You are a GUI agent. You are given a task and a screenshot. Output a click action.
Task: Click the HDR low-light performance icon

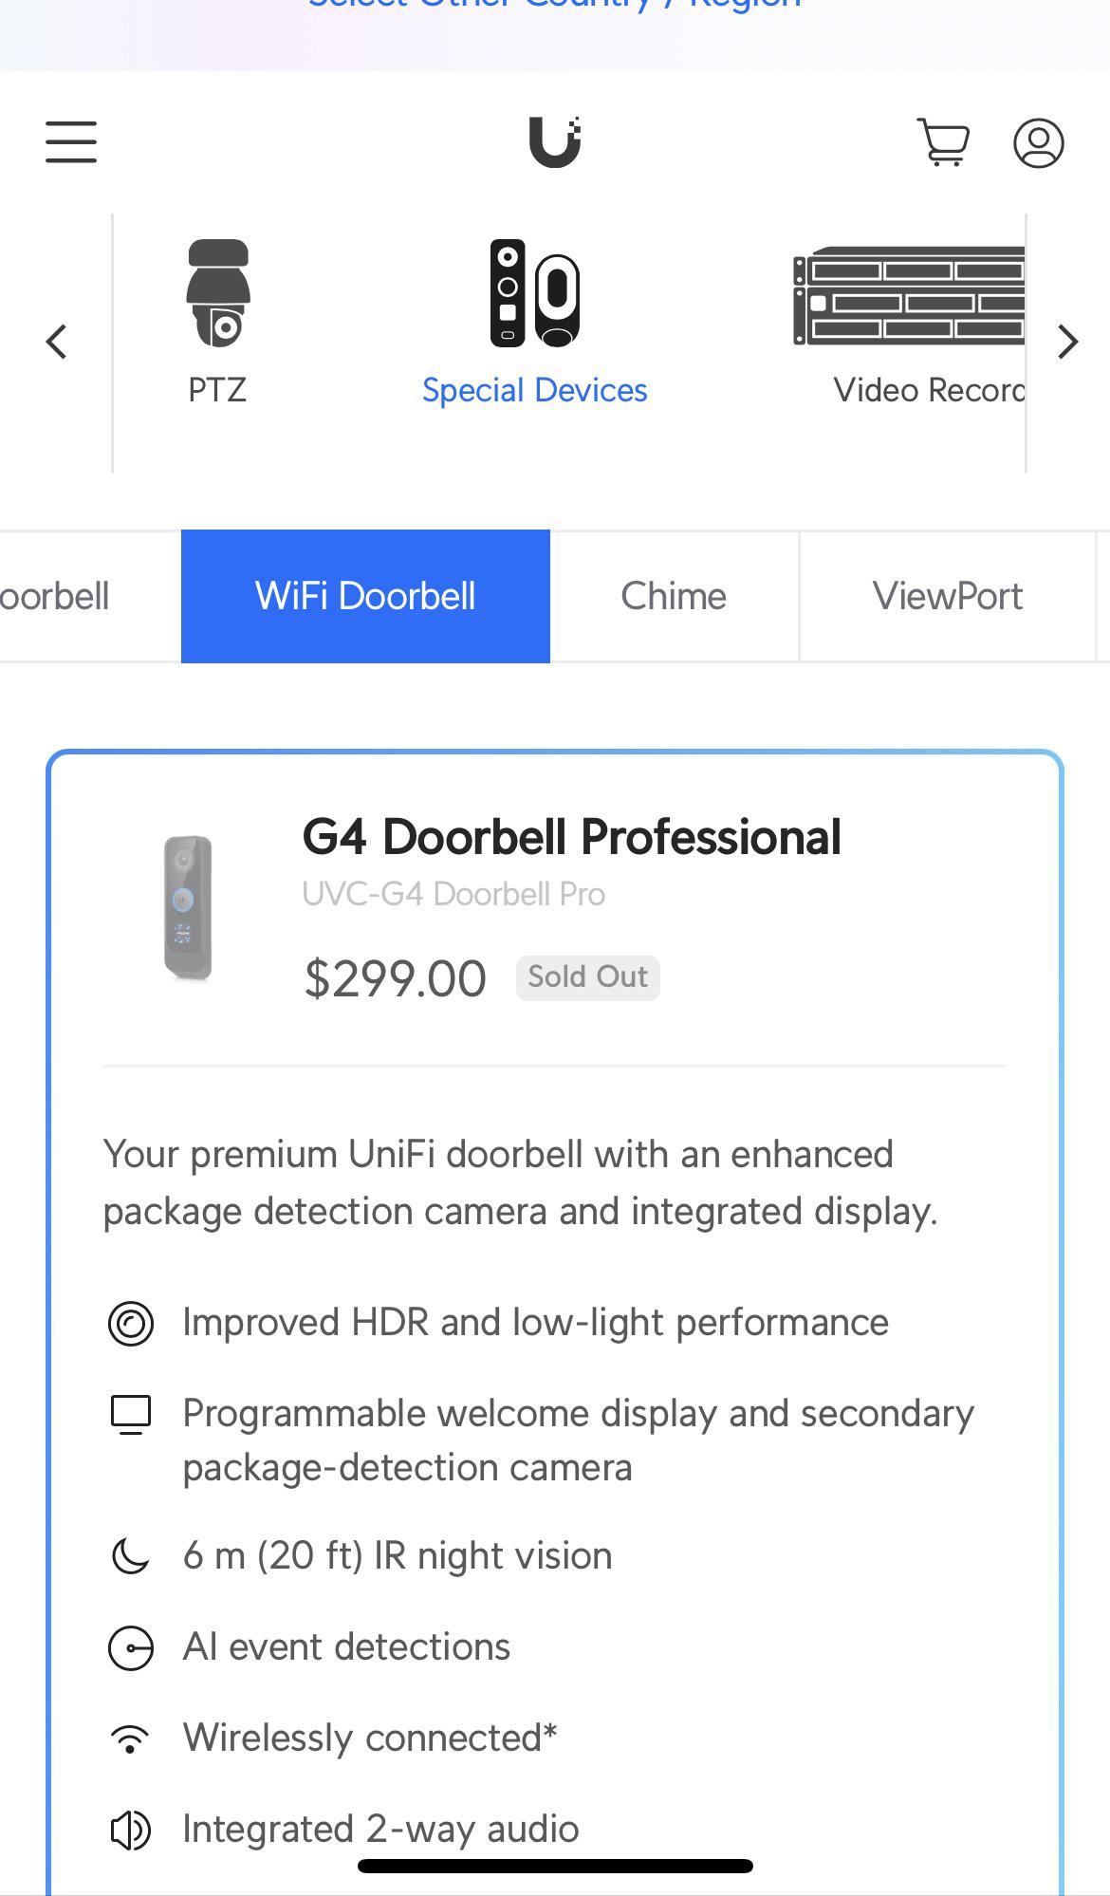click(x=131, y=1324)
